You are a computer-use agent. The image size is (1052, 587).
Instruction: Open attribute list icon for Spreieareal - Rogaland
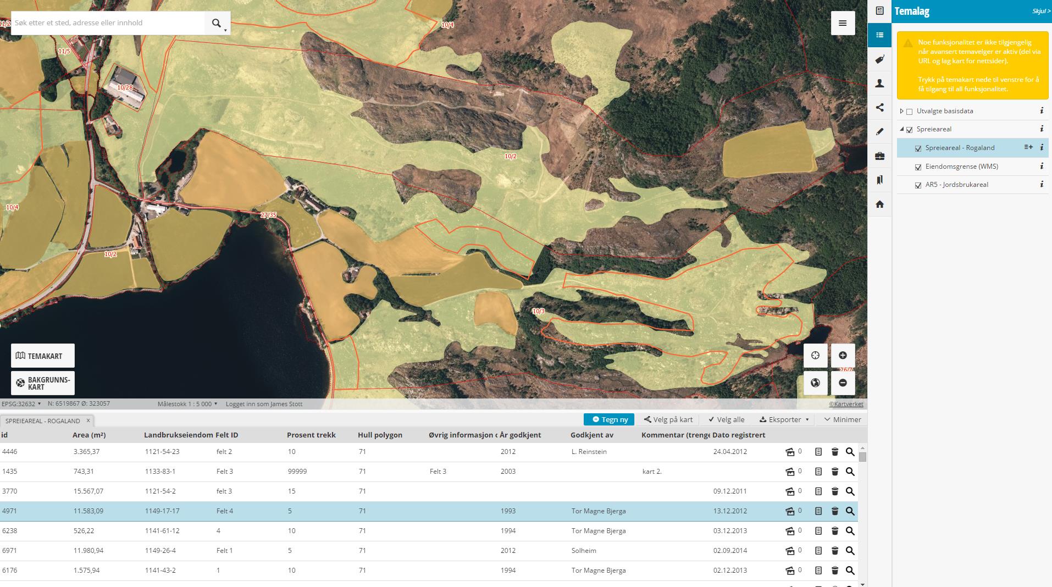pos(1028,147)
